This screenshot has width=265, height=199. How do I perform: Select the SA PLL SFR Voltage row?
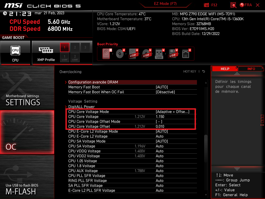coord(132,186)
